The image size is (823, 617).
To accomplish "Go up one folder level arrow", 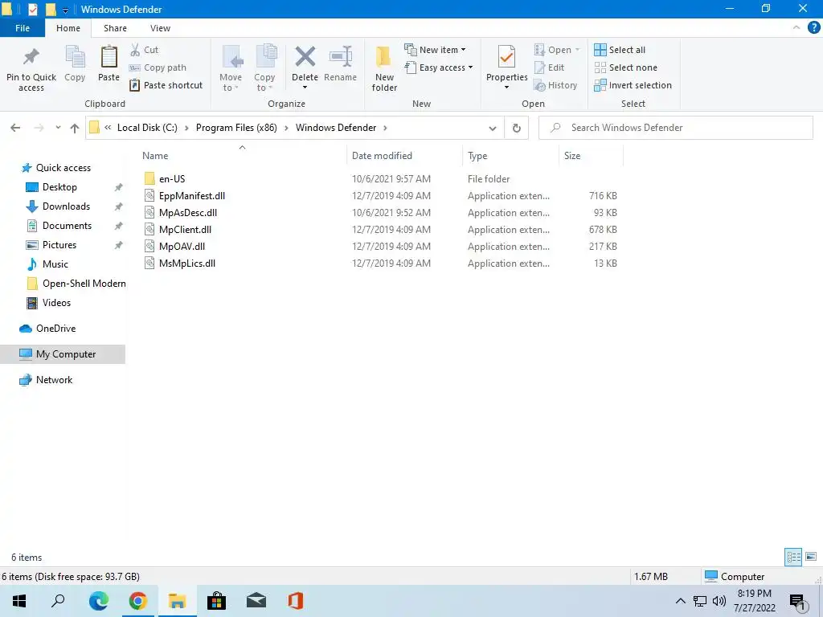I will click(75, 128).
